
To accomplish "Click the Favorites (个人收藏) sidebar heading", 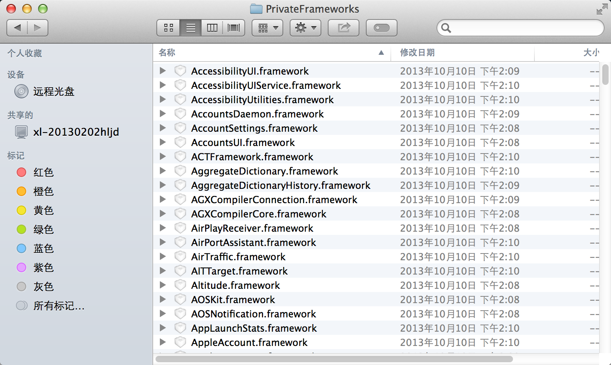I will coord(25,53).
